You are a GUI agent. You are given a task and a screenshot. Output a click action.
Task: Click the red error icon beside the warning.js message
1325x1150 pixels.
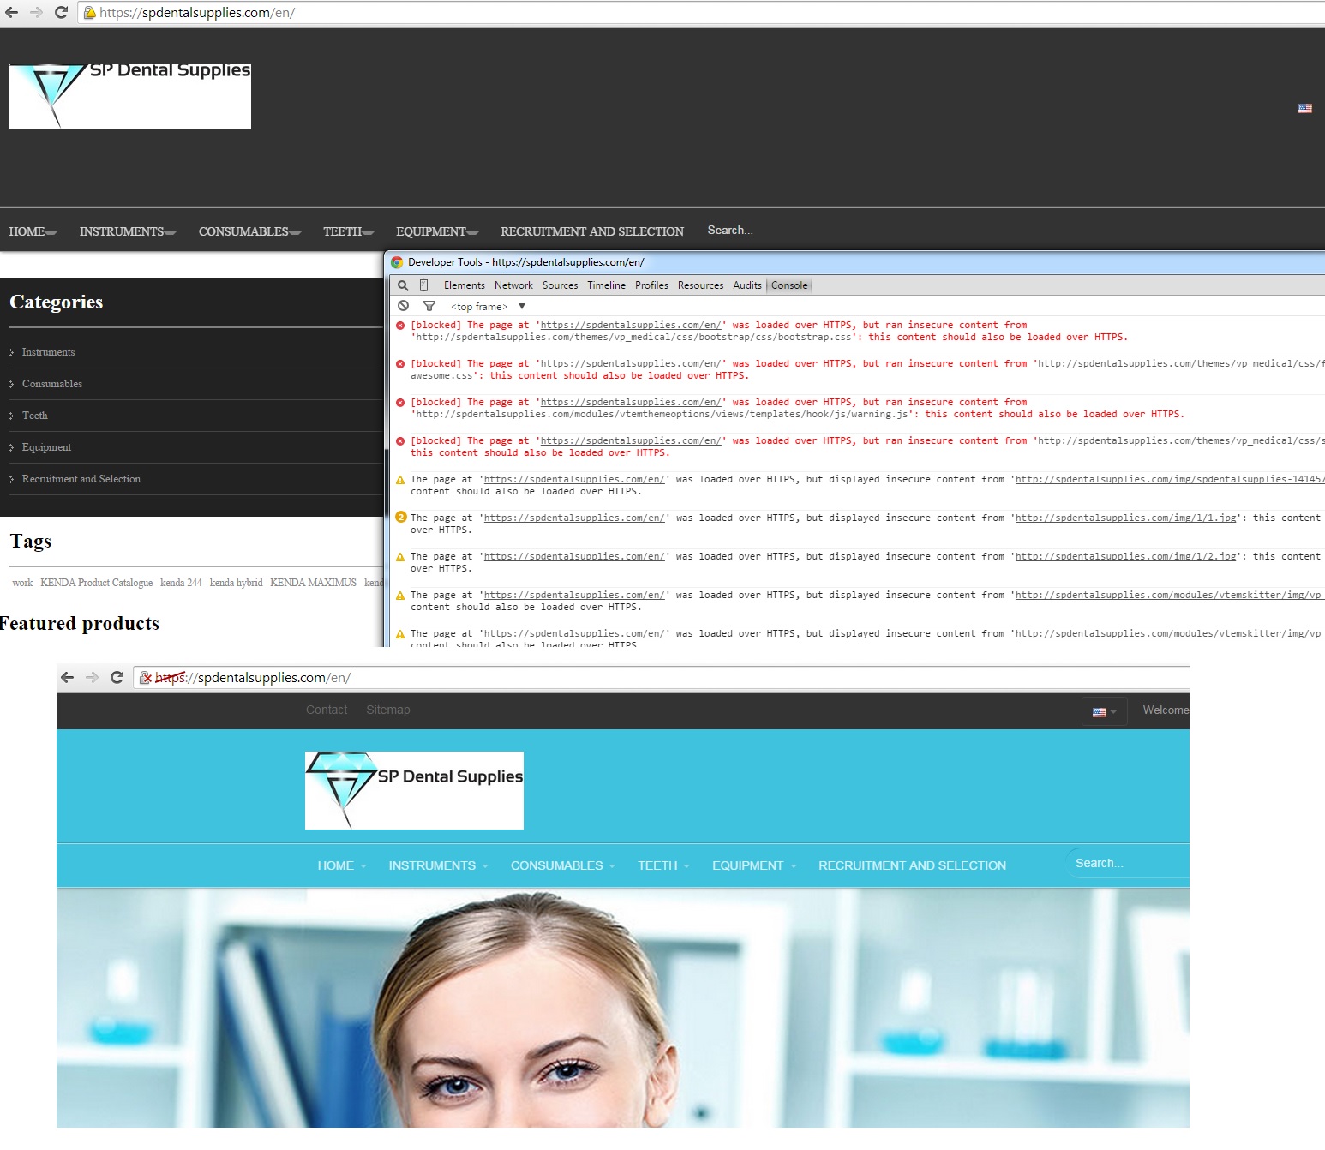[399, 403]
